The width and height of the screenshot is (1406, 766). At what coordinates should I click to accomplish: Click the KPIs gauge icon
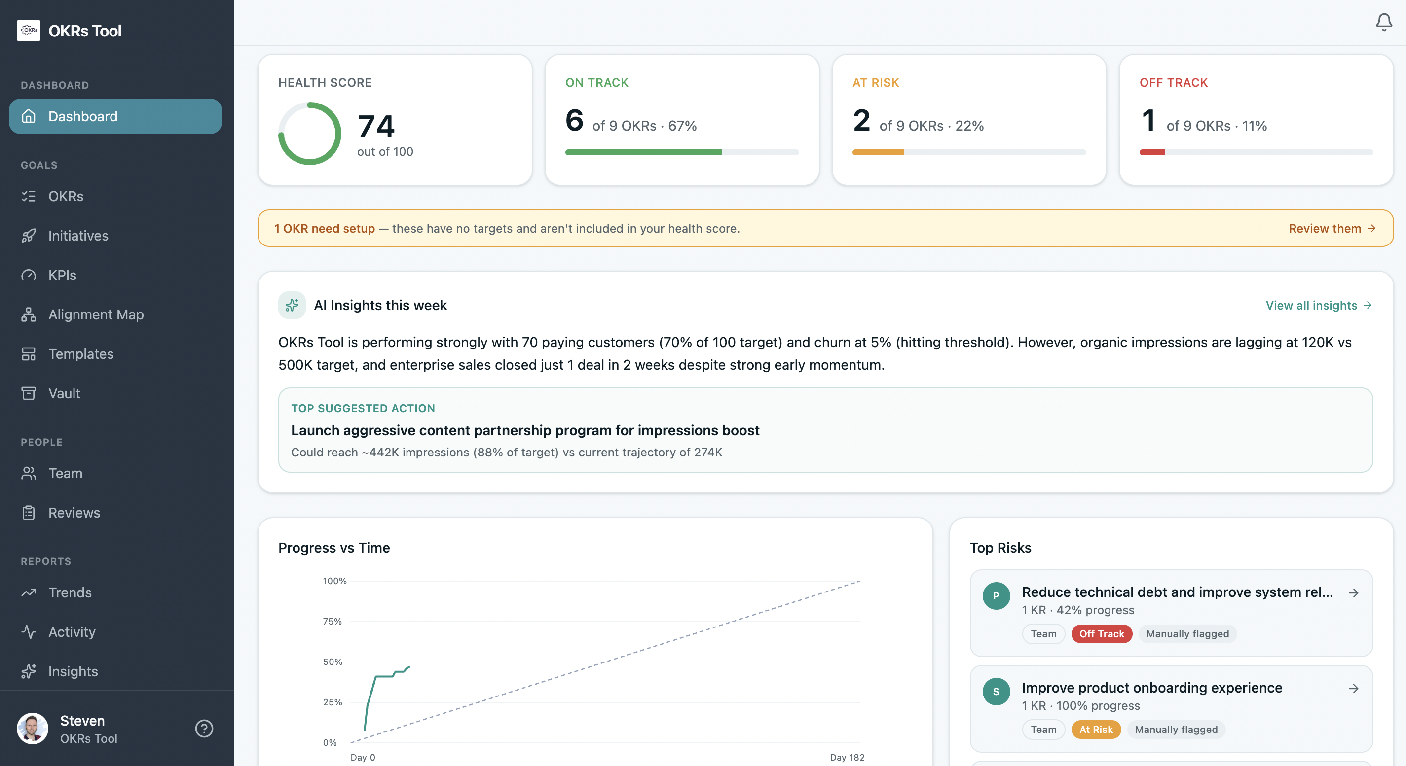click(x=29, y=275)
